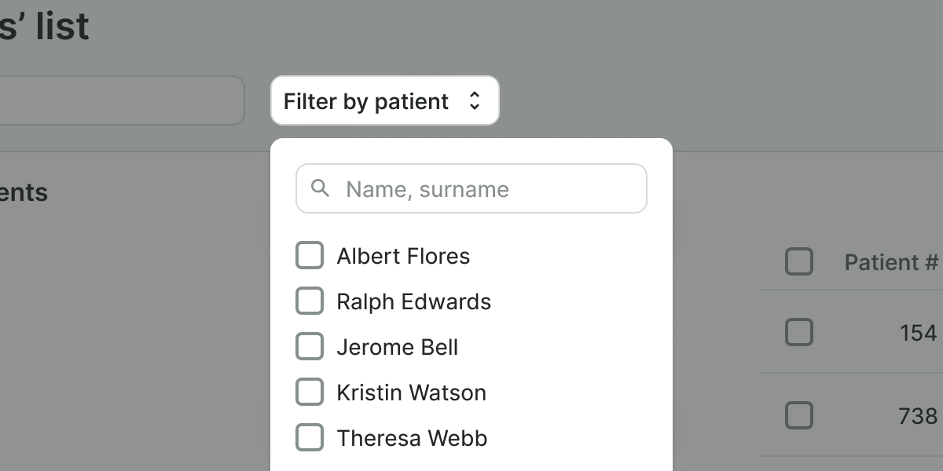Check the Albert Flores checkbox

click(x=310, y=256)
